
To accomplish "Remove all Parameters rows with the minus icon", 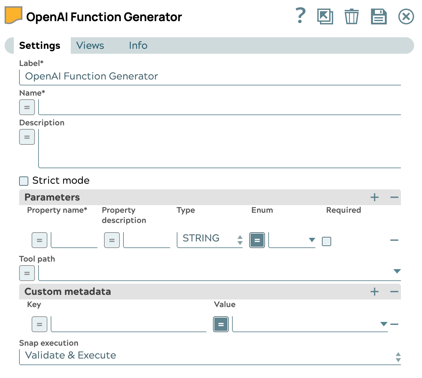I will pyautogui.click(x=394, y=197).
